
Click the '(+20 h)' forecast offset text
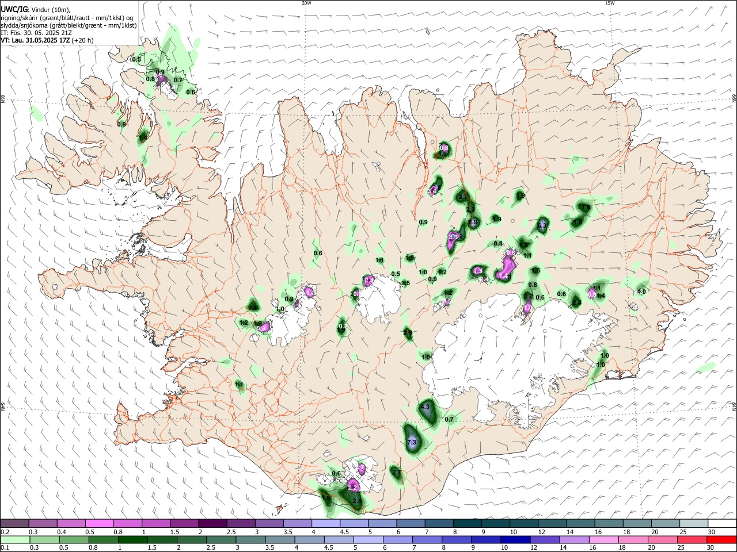pyautogui.click(x=82, y=40)
